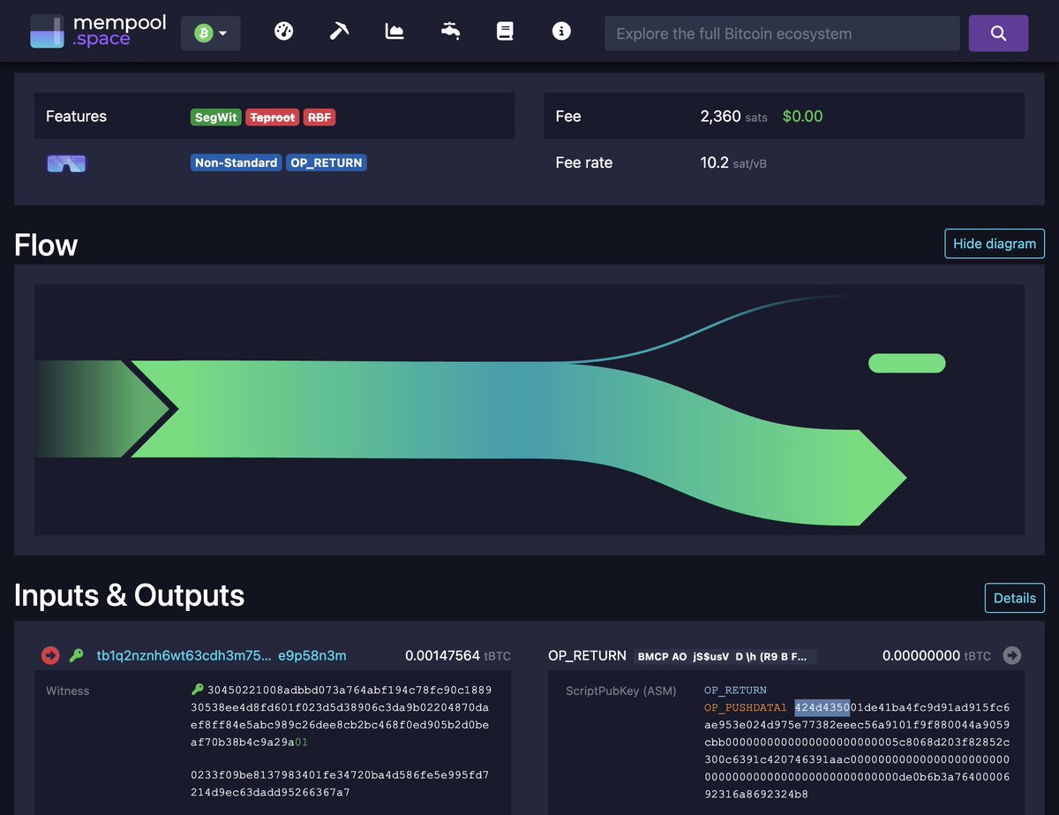
Task: Click the OP_PUSHDATA1 opcode text
Action: pyautogui.click(x=745, y=708)
